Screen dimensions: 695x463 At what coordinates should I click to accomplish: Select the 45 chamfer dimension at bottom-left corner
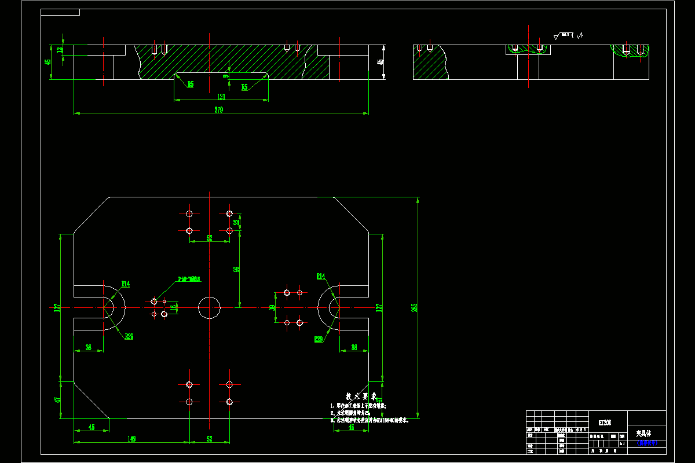[x=92, y=427]
